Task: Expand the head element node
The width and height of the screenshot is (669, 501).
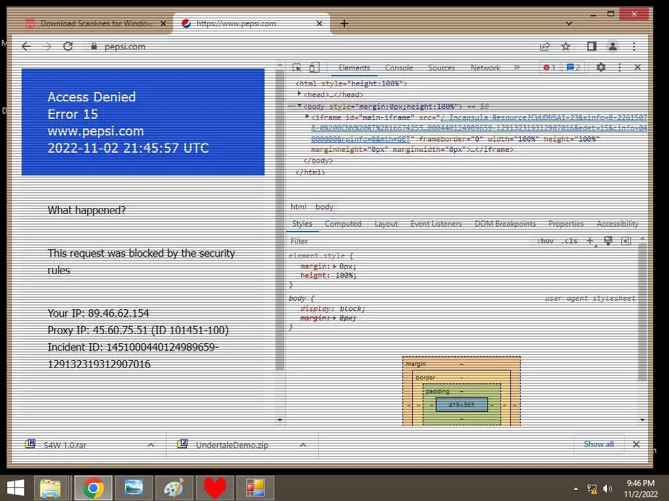Action: 299,94
